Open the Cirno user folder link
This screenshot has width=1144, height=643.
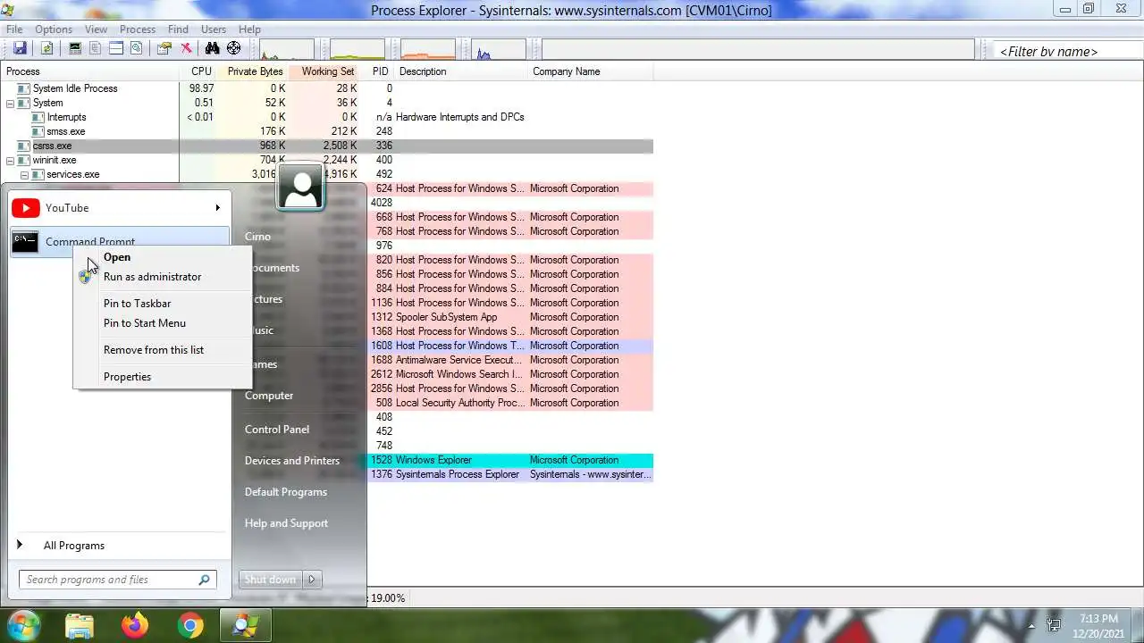(x=257, y=237)
